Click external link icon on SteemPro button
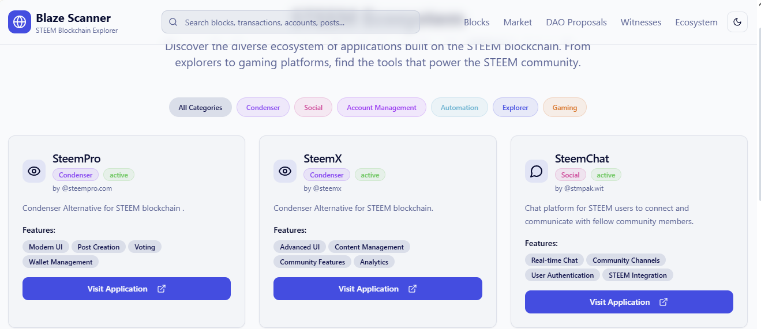This screenshot has height=329, width=761. (x=162, y=289)
